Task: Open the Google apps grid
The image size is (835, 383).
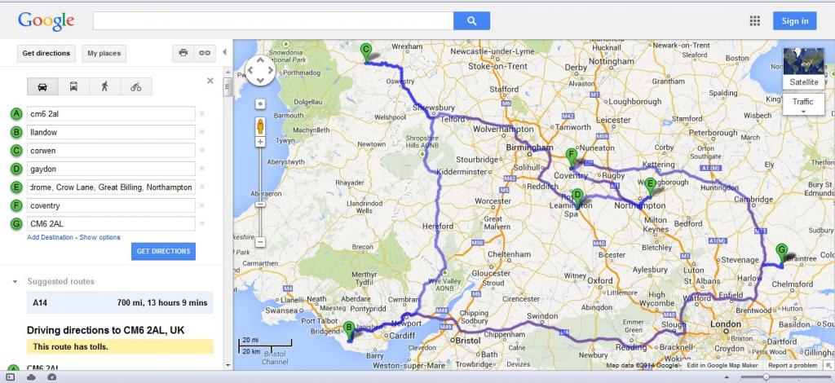Action: [x=754, y=20]
